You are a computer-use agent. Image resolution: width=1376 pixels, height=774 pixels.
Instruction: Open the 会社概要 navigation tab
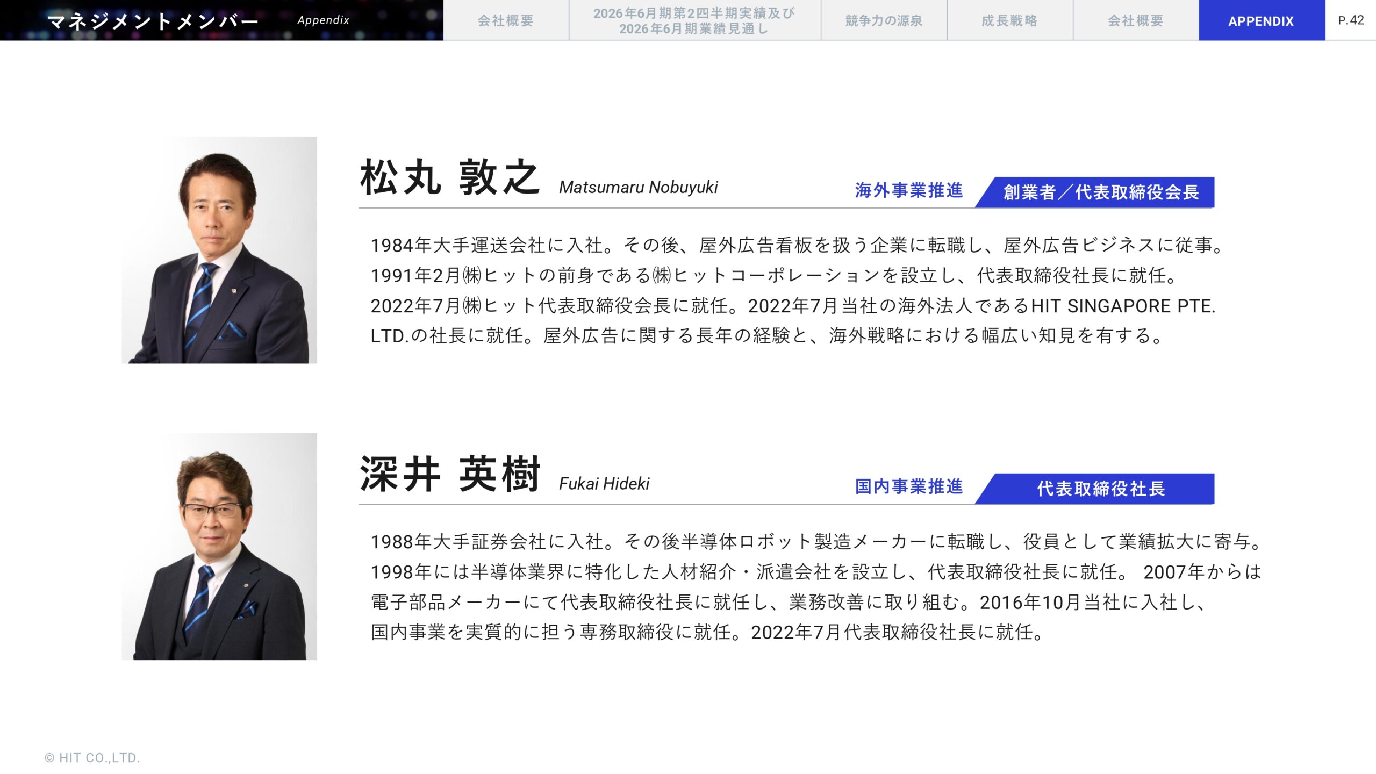(x=505, y=20)
